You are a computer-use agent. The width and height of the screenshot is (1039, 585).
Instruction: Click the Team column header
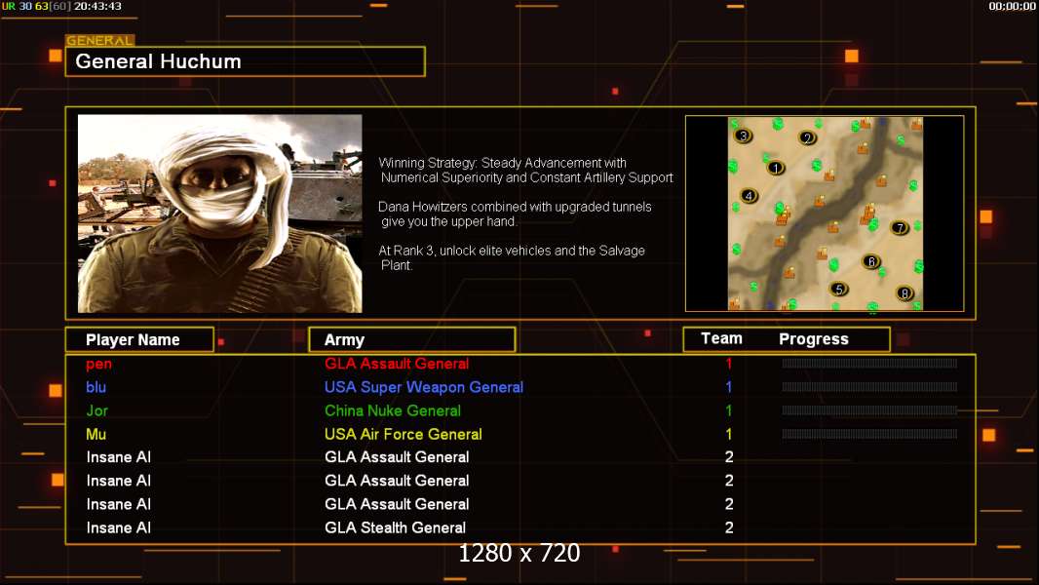[x=721, y=338]
